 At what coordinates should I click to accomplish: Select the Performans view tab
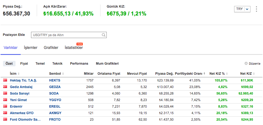coord(79,64)
